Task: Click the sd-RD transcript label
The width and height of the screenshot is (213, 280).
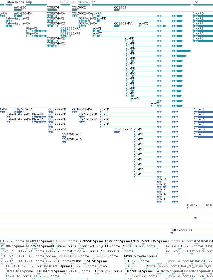Action: click(x=101, y=18)
